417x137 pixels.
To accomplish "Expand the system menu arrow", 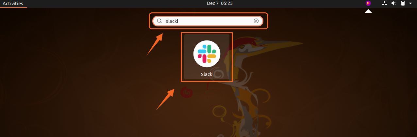I will click(x=410, y=4).
